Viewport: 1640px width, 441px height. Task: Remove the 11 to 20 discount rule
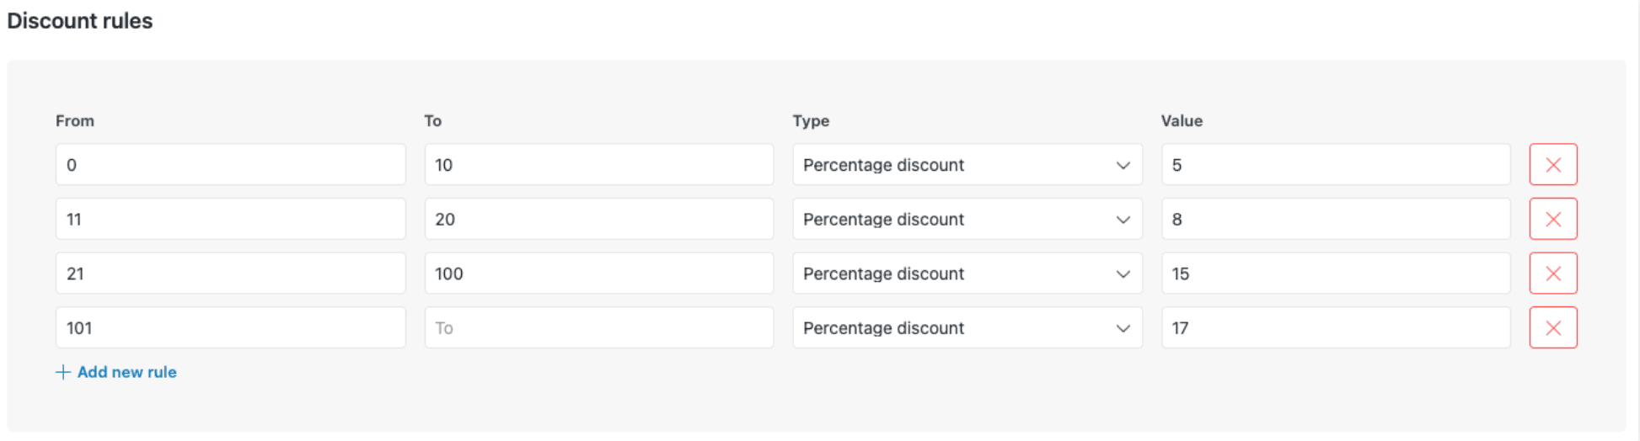click(1553, 219)
